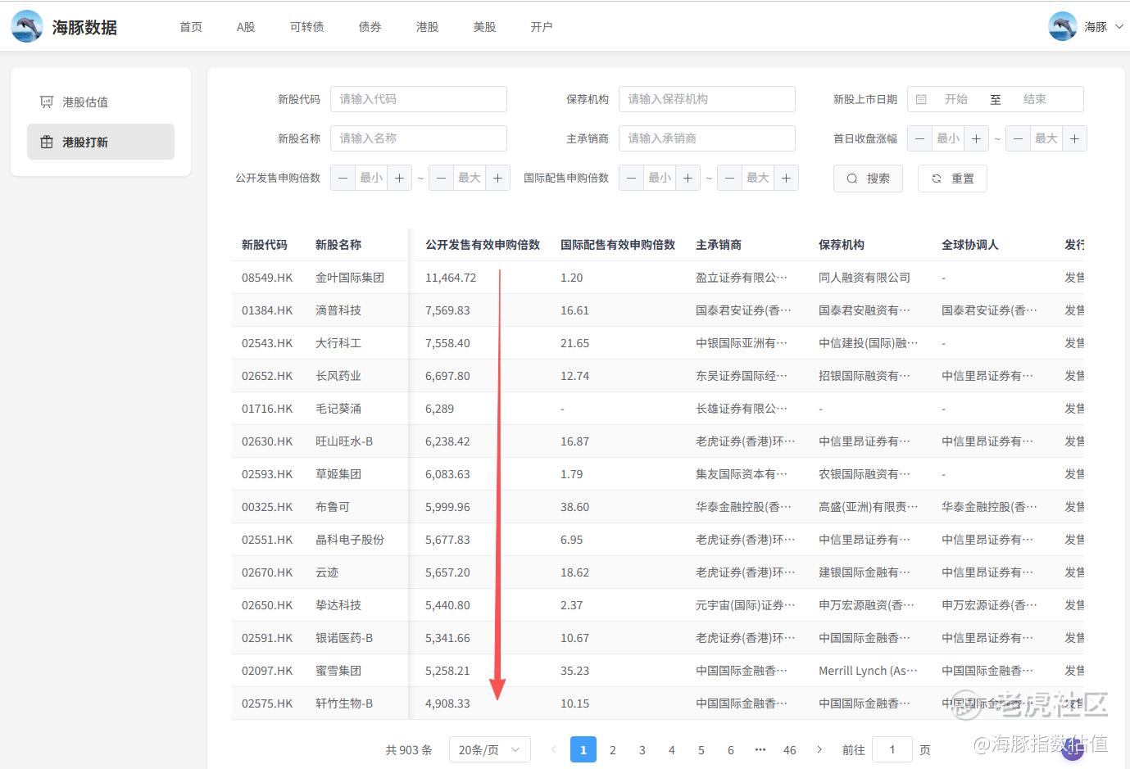Viewport: 1130px width, 769px height.
Task: Click 首日收盘涨幅 最小 input field
Action: [x=948, y=138]
